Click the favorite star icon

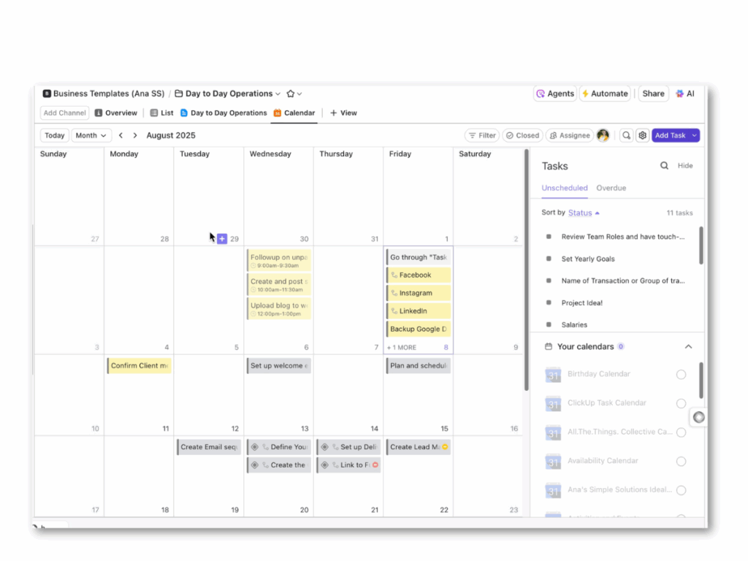[x=290, y=94]
